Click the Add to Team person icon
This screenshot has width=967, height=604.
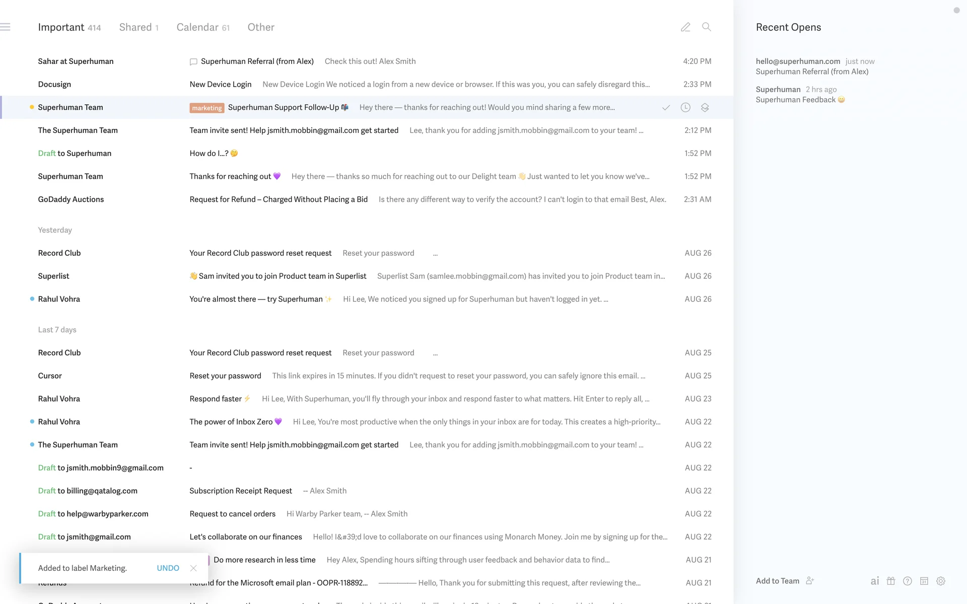click(x=810, y=581)
